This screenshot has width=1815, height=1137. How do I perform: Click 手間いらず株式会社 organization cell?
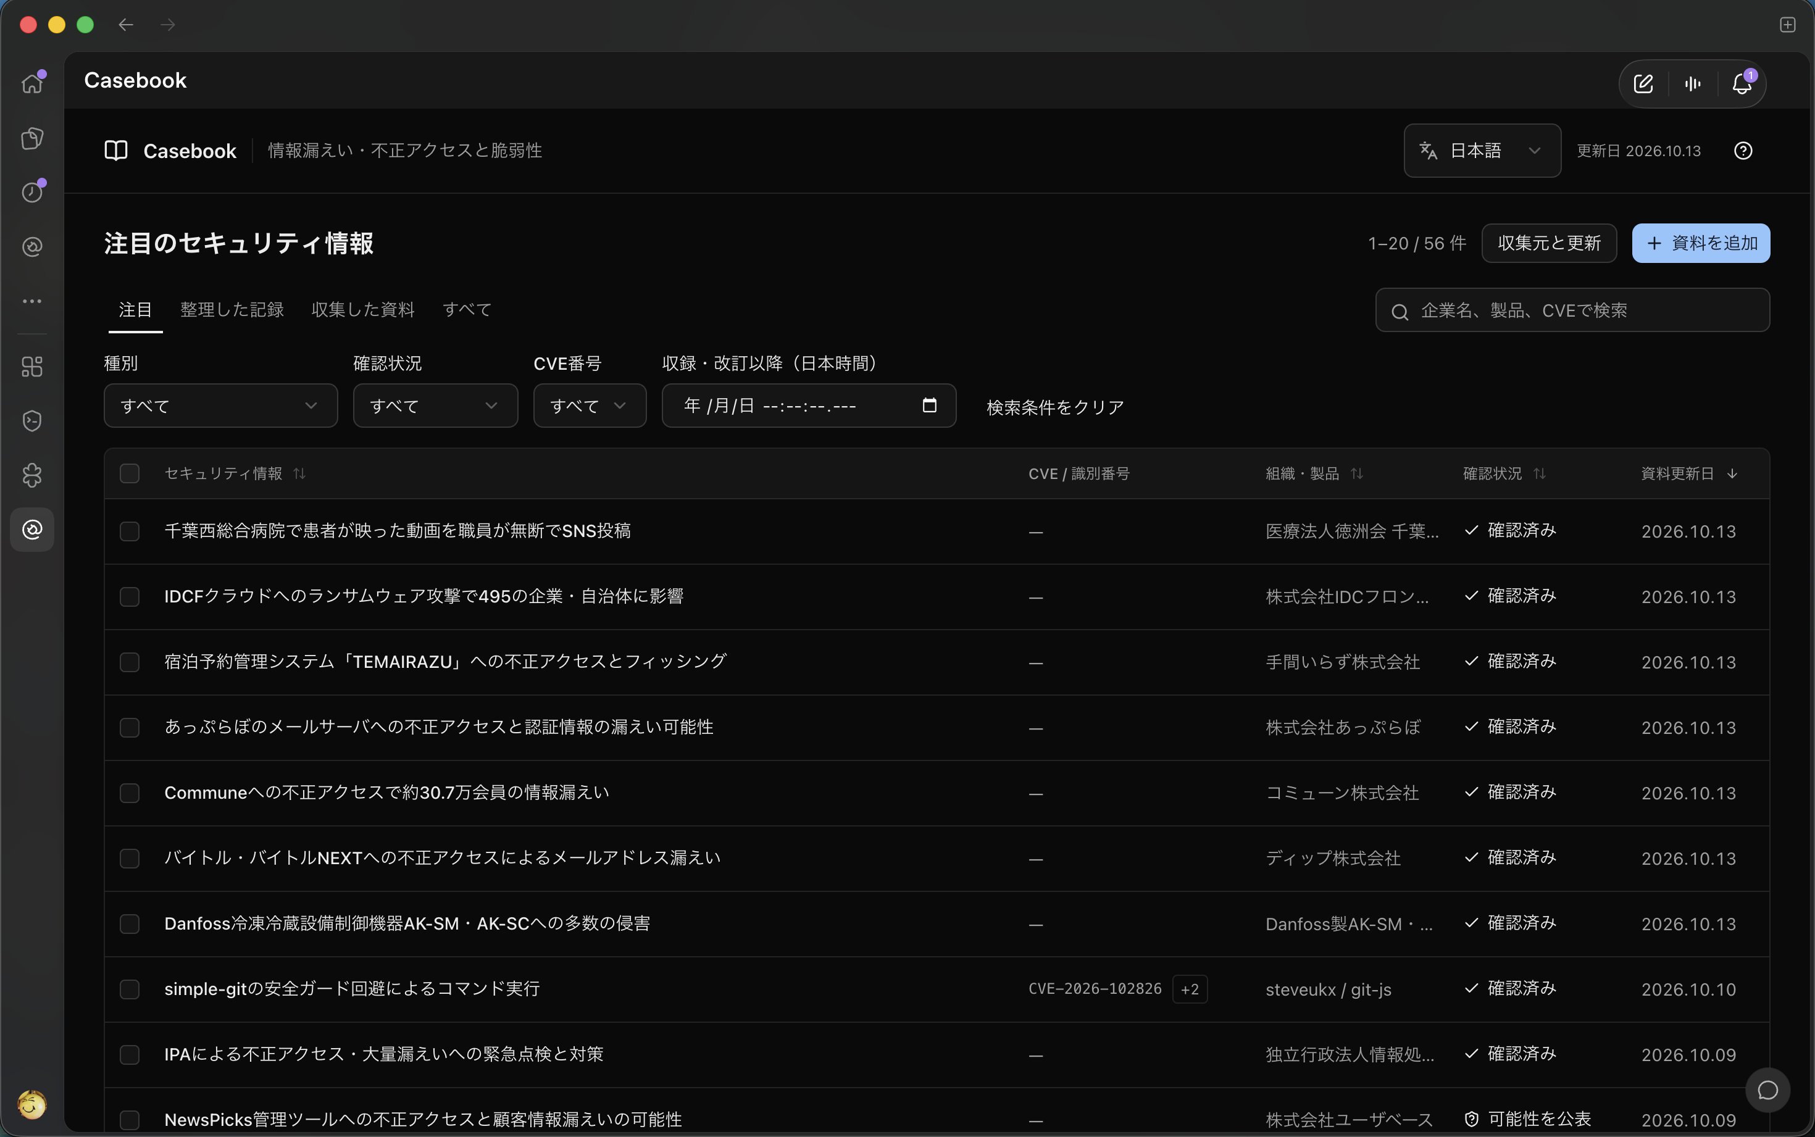(1342, 662)
